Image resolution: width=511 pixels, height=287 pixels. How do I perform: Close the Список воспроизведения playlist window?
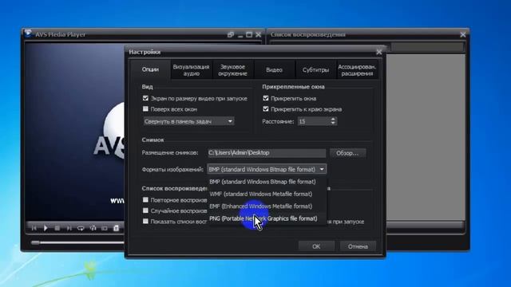pos(463,34)
